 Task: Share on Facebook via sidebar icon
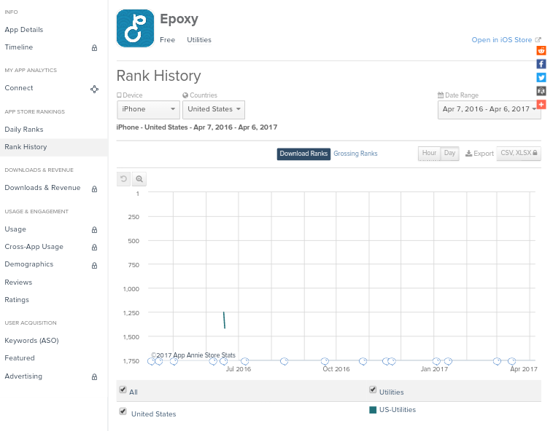[x=541, y=64]
